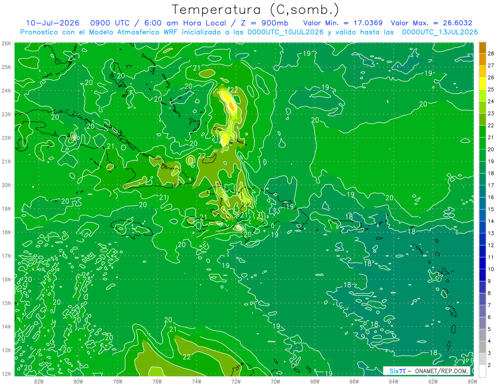This screenshot has width=502, height=387.
Task: Click the "18N" latitude label
Action: (x=6, y=232)
